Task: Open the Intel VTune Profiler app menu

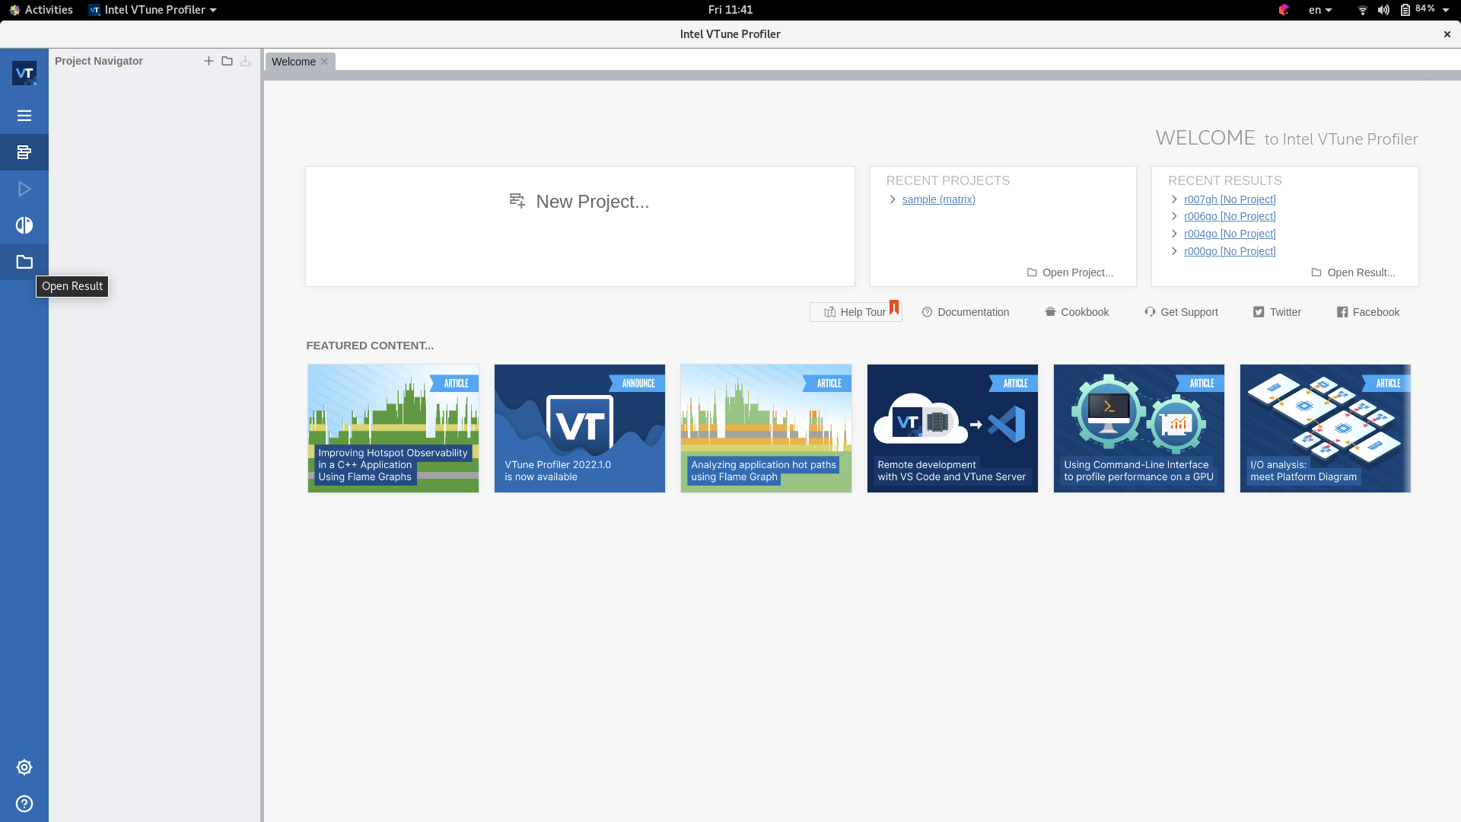Action: [x=154, y=10]
